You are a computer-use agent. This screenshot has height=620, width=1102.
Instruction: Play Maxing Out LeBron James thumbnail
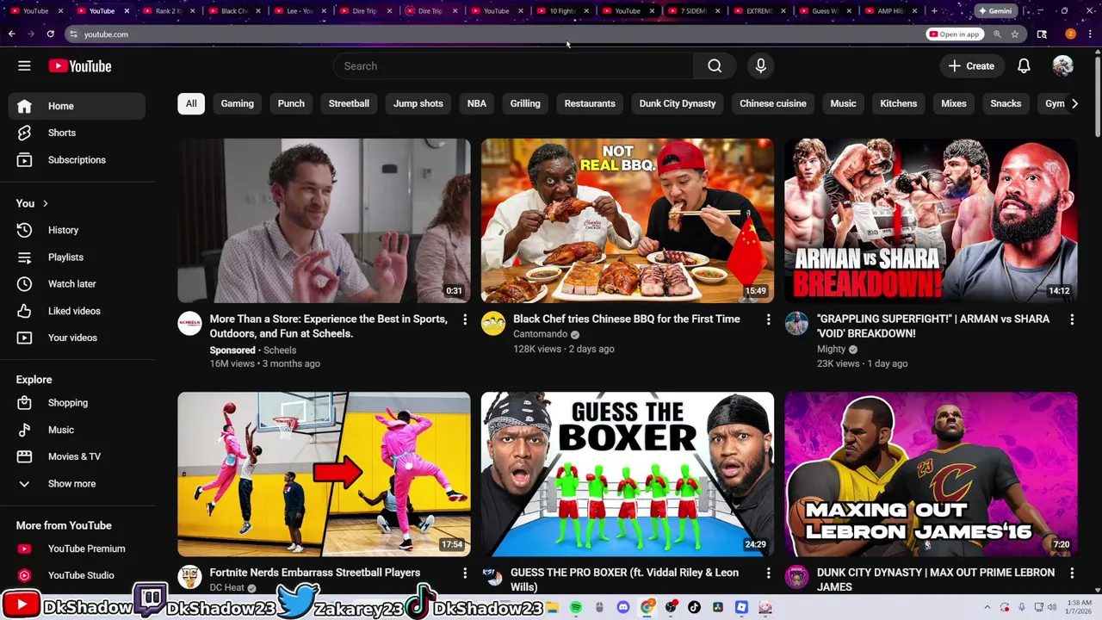[931, 474]
